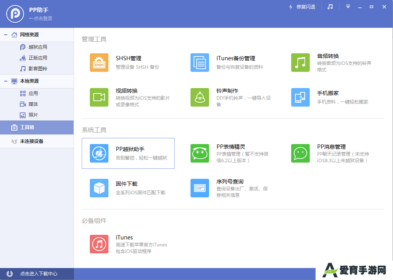The height and width of the screenshot is (280, 393).
Task: Open the dropdown menu arrow in title bar
Action: [348, 7]
